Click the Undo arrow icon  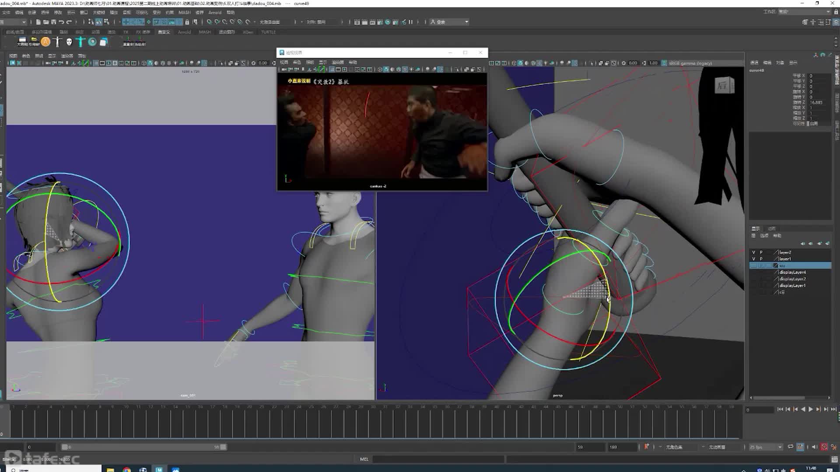61,22
